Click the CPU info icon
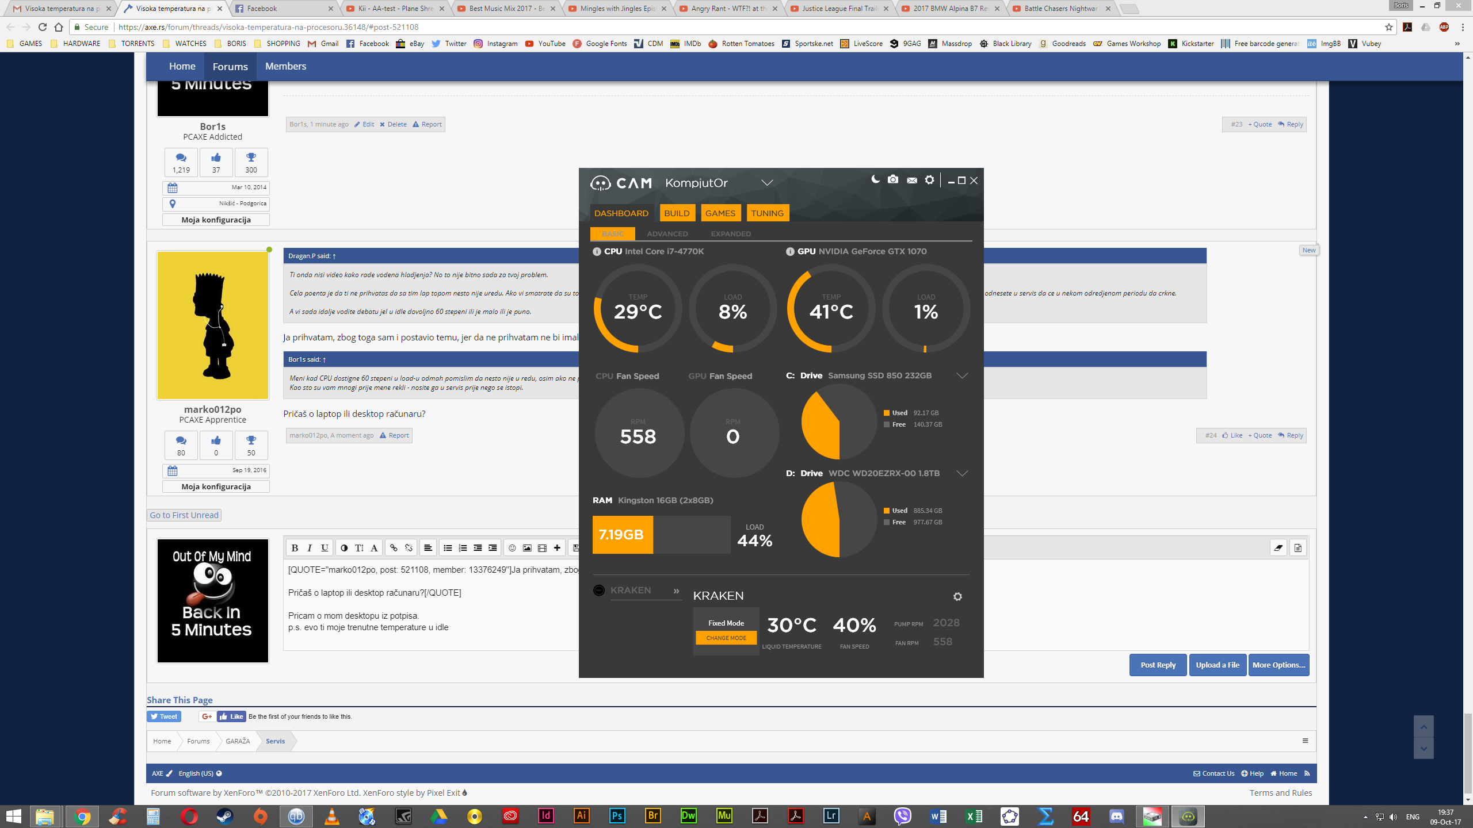 coord(597,252)
